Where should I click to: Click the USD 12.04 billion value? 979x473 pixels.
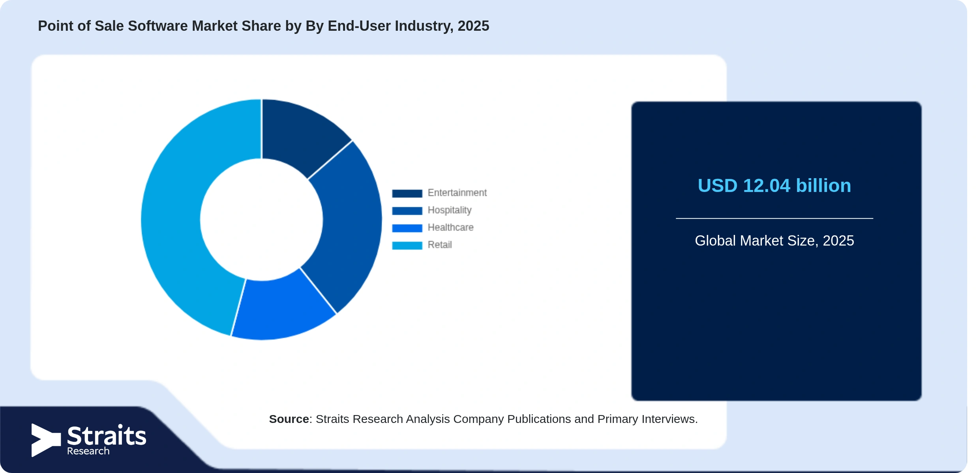[774, 186]
